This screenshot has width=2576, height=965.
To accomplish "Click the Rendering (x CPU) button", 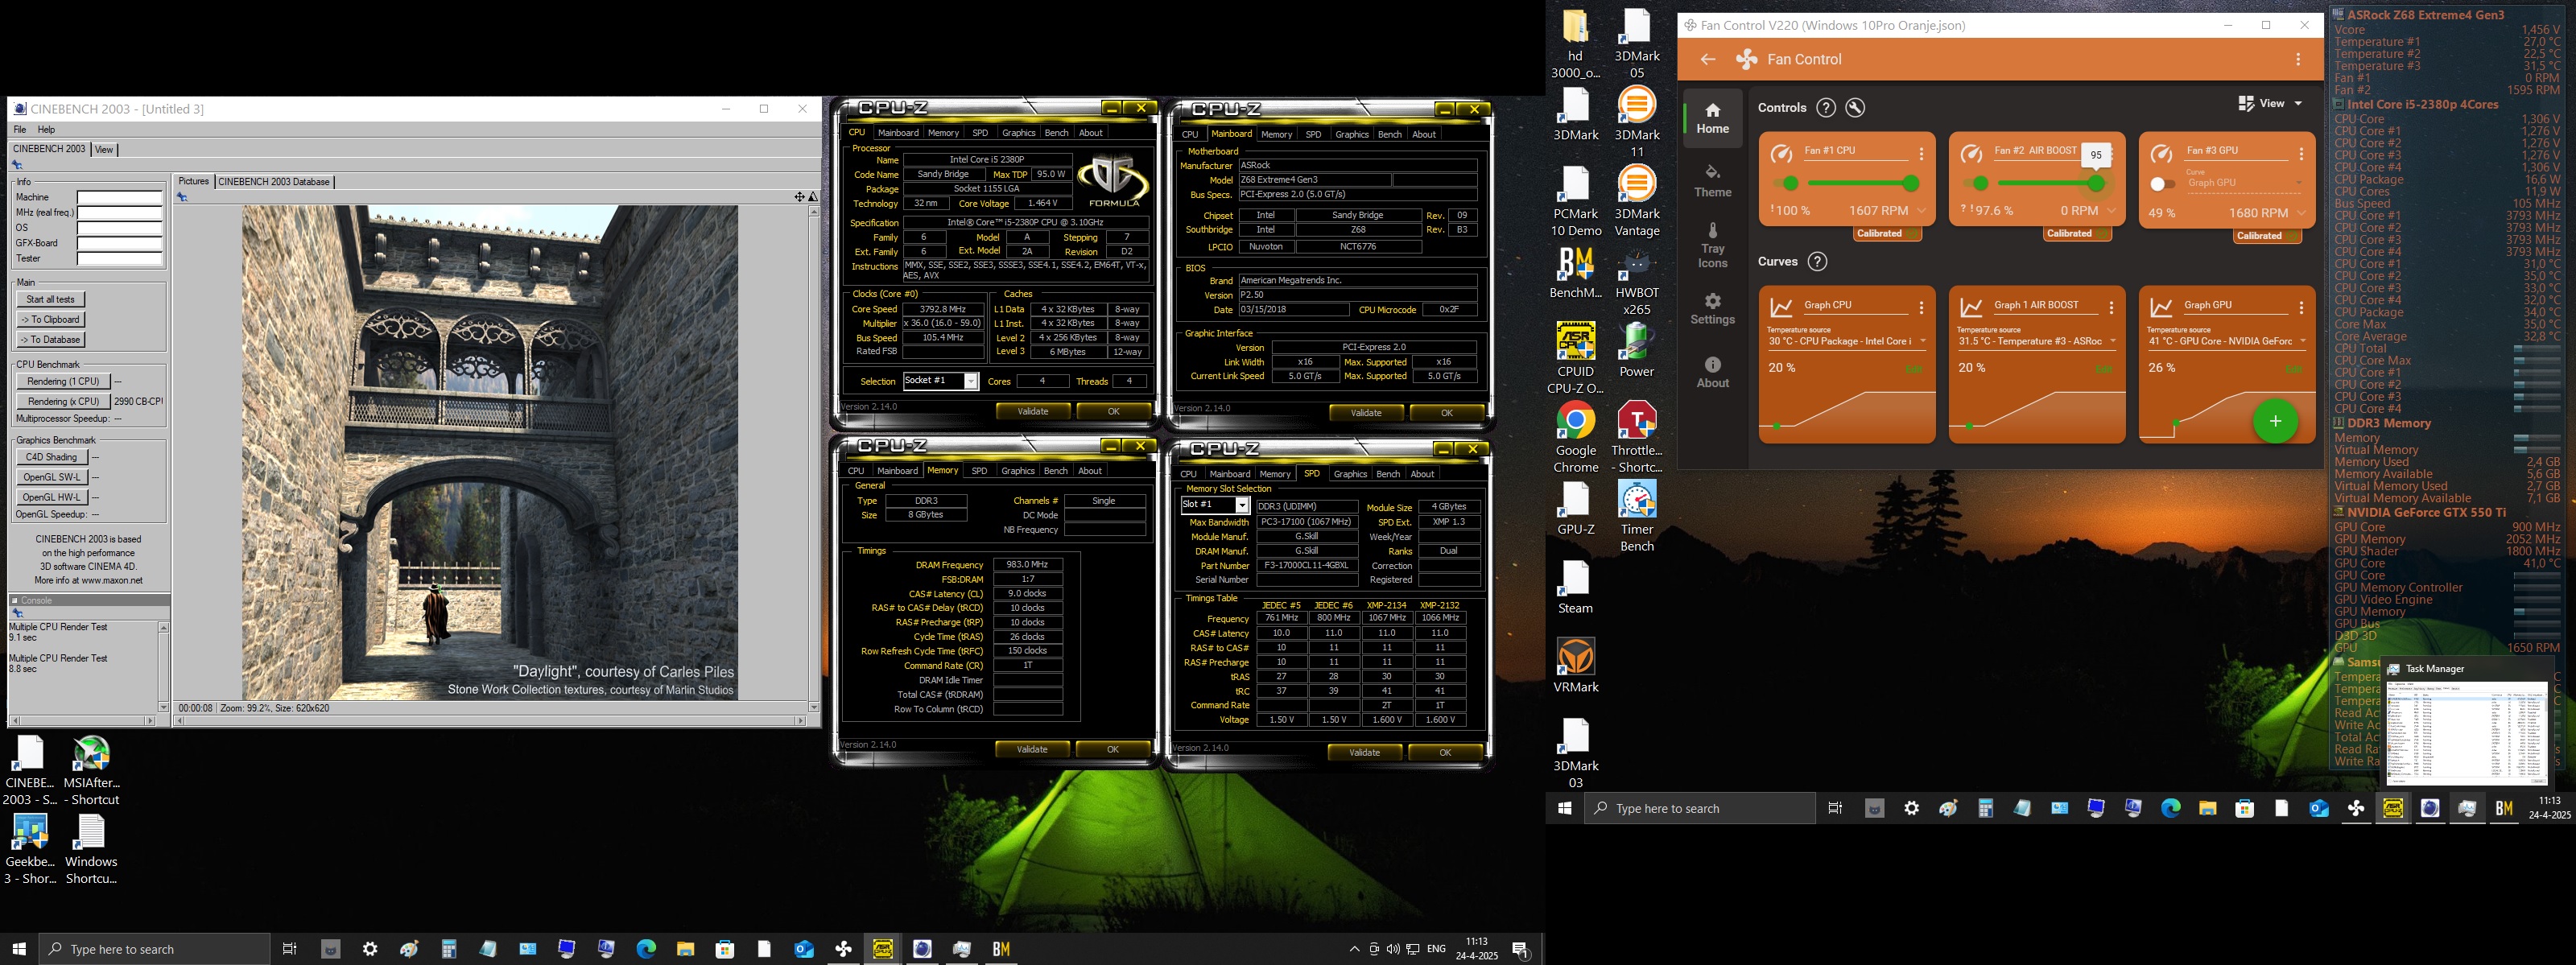I will click(63, 401).
